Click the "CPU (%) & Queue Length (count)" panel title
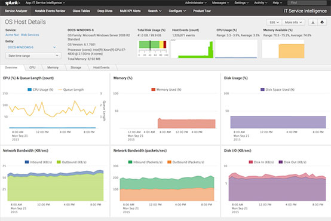 [x=28, y=78]
